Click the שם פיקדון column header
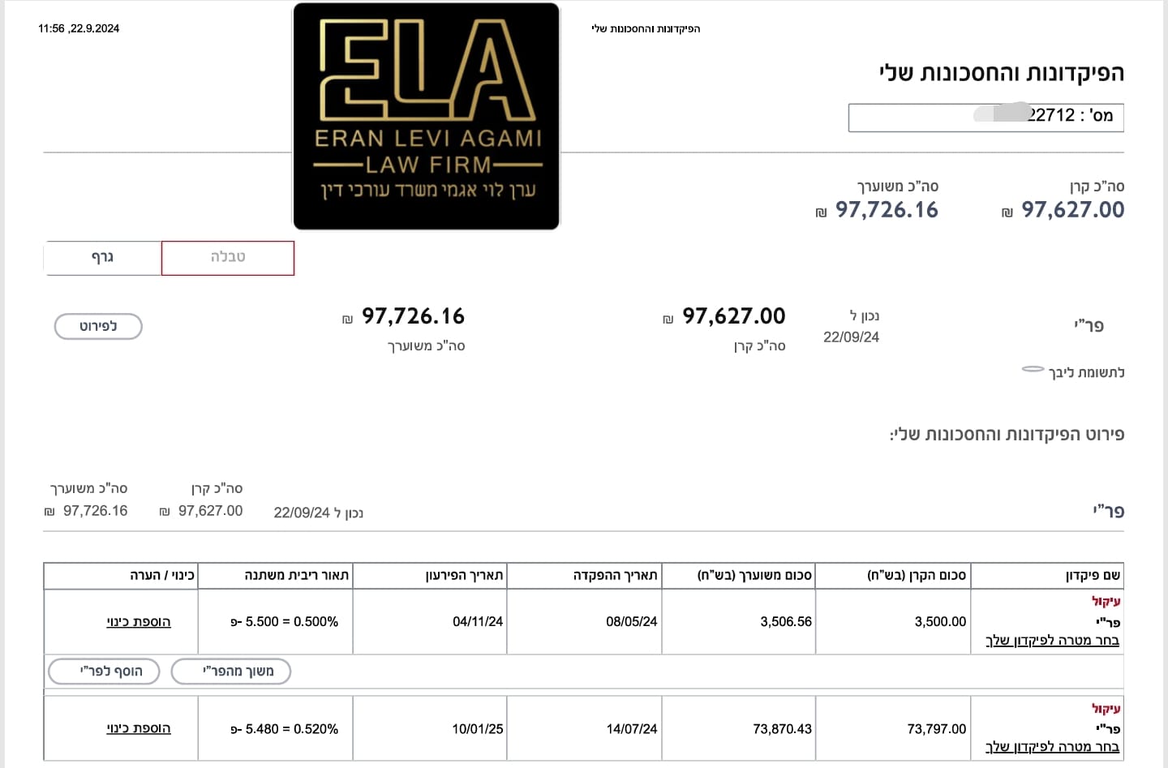 pyautogui.click(x=1093, y=576)
